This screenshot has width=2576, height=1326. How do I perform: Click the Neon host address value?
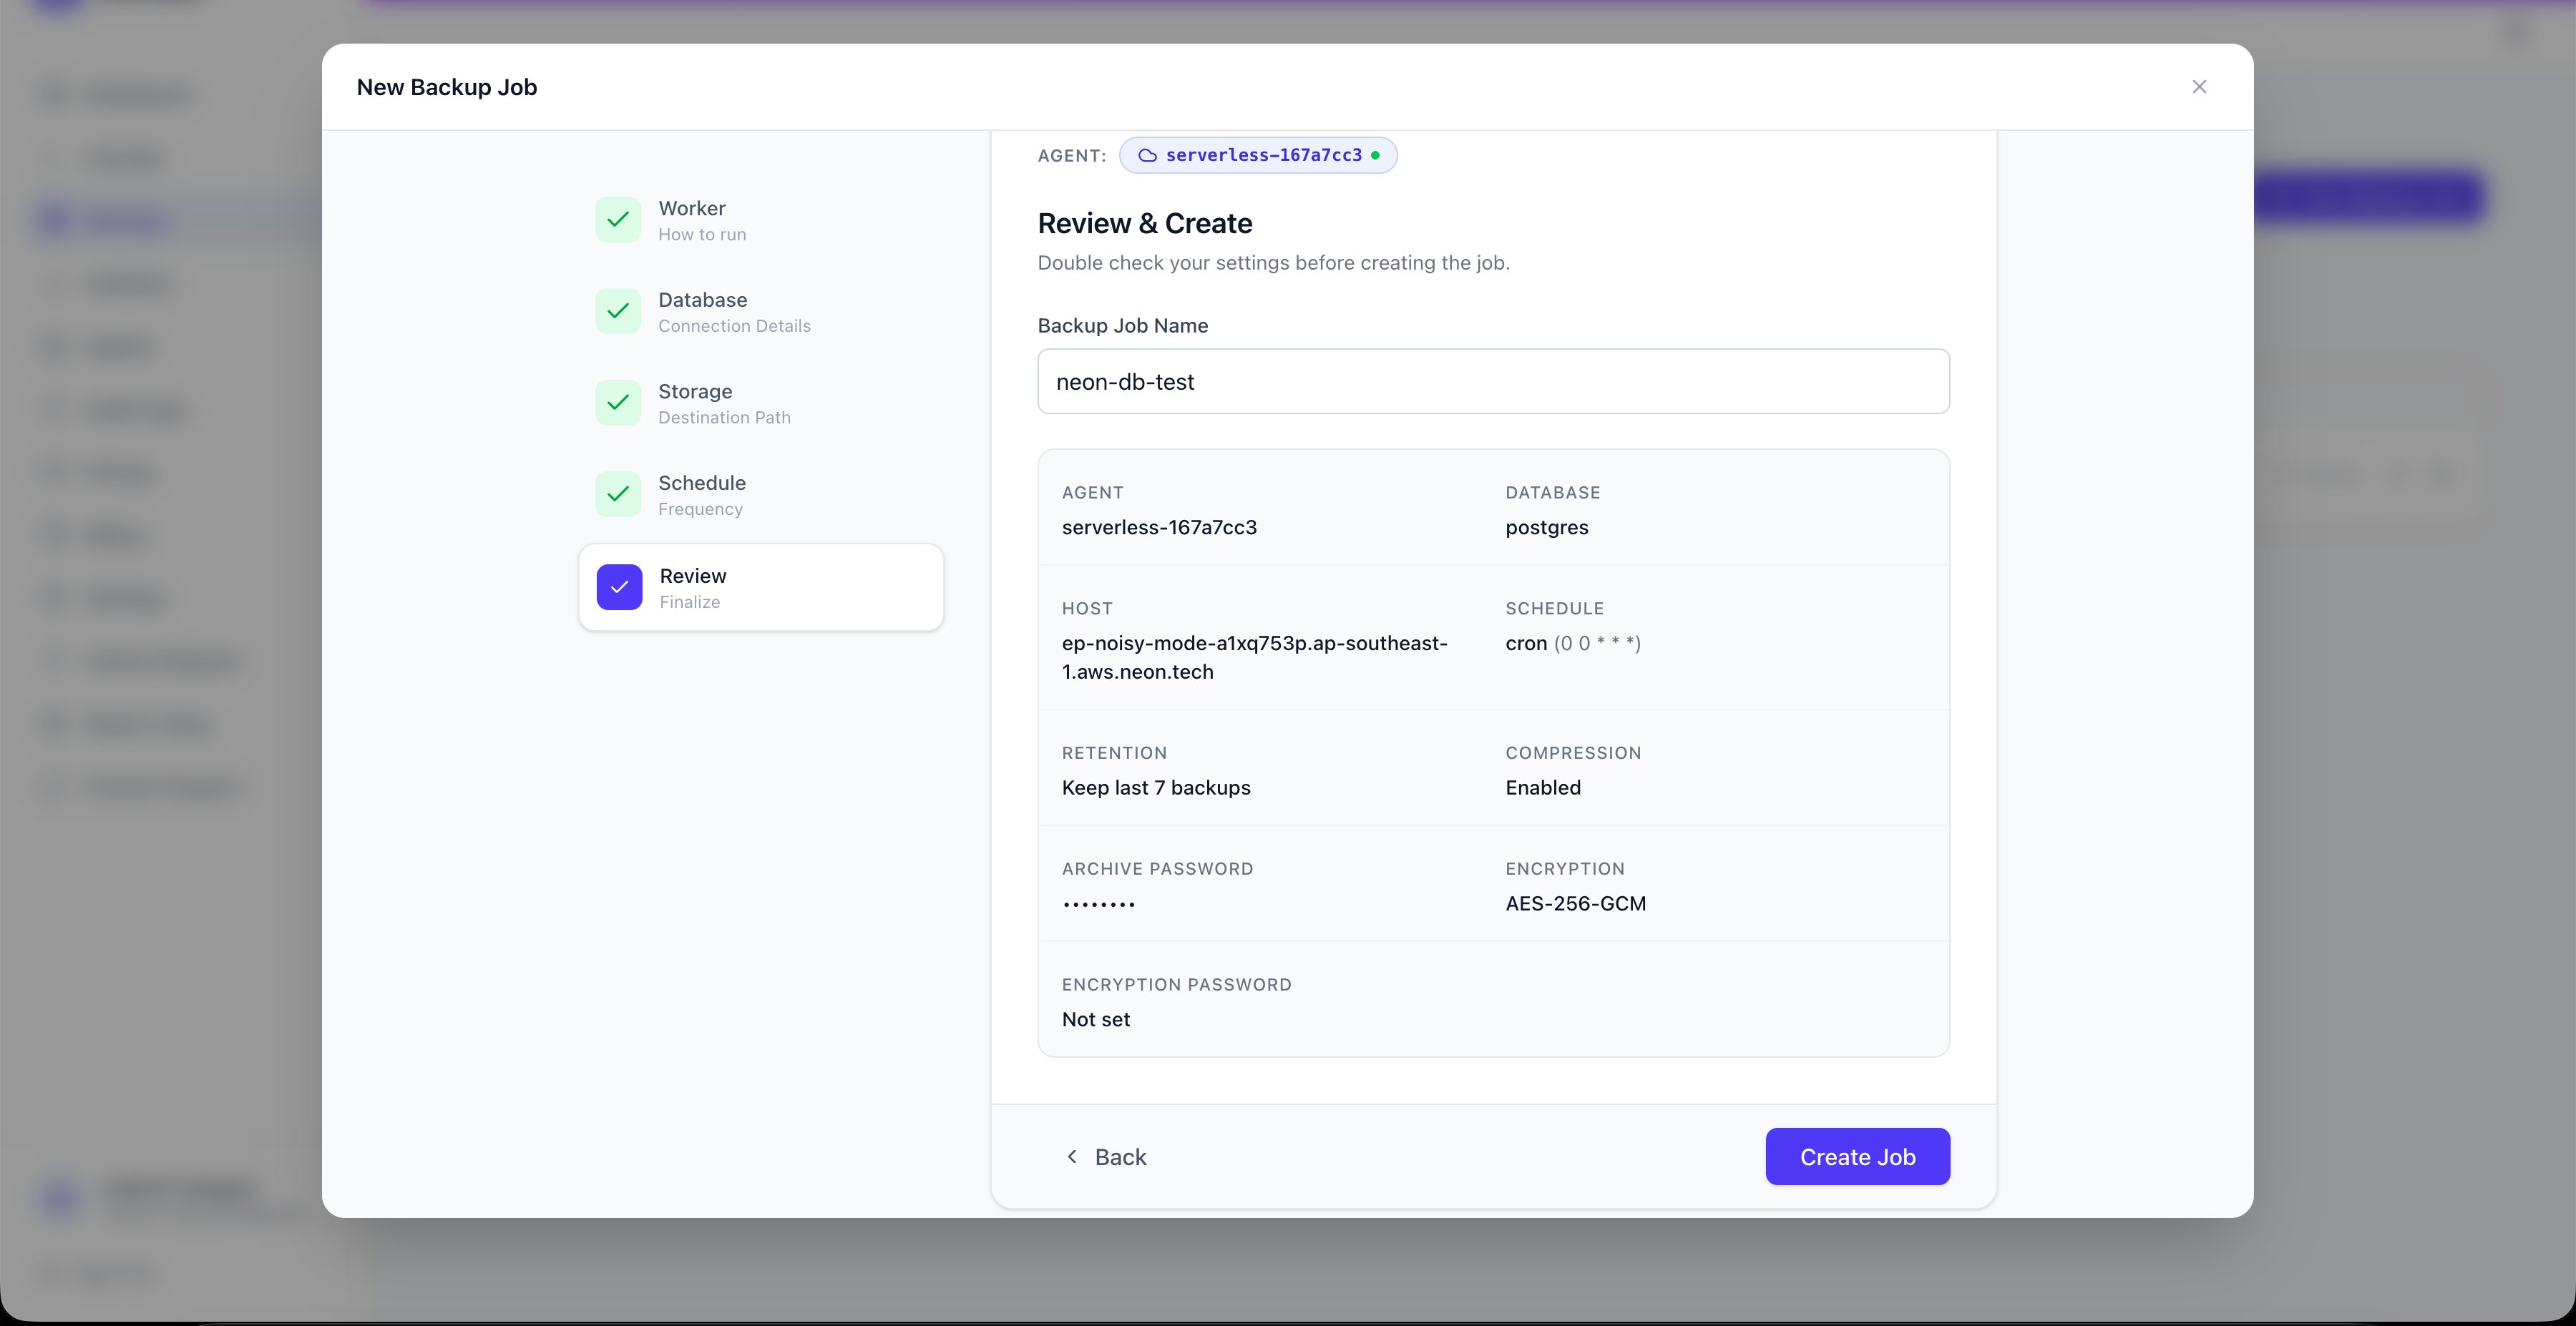tap(1254, 657)
